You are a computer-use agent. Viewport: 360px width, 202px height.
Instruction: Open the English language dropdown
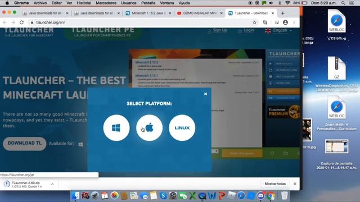tap(278, 30)
